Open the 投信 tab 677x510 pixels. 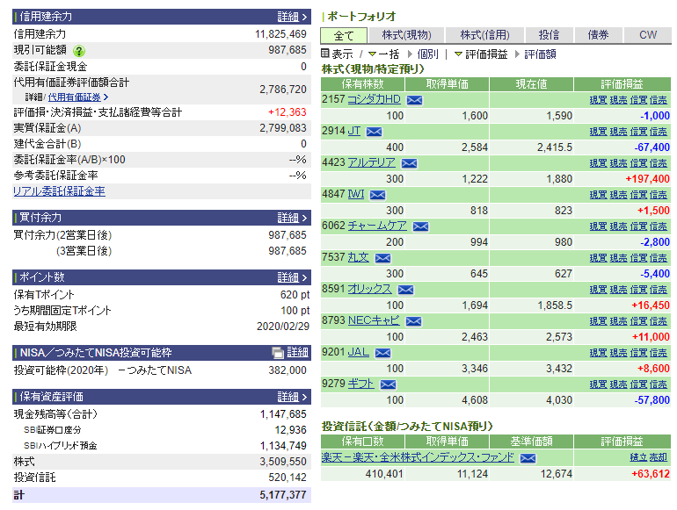550,35
